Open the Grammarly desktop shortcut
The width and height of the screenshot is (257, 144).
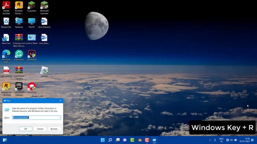pos(19,55)
